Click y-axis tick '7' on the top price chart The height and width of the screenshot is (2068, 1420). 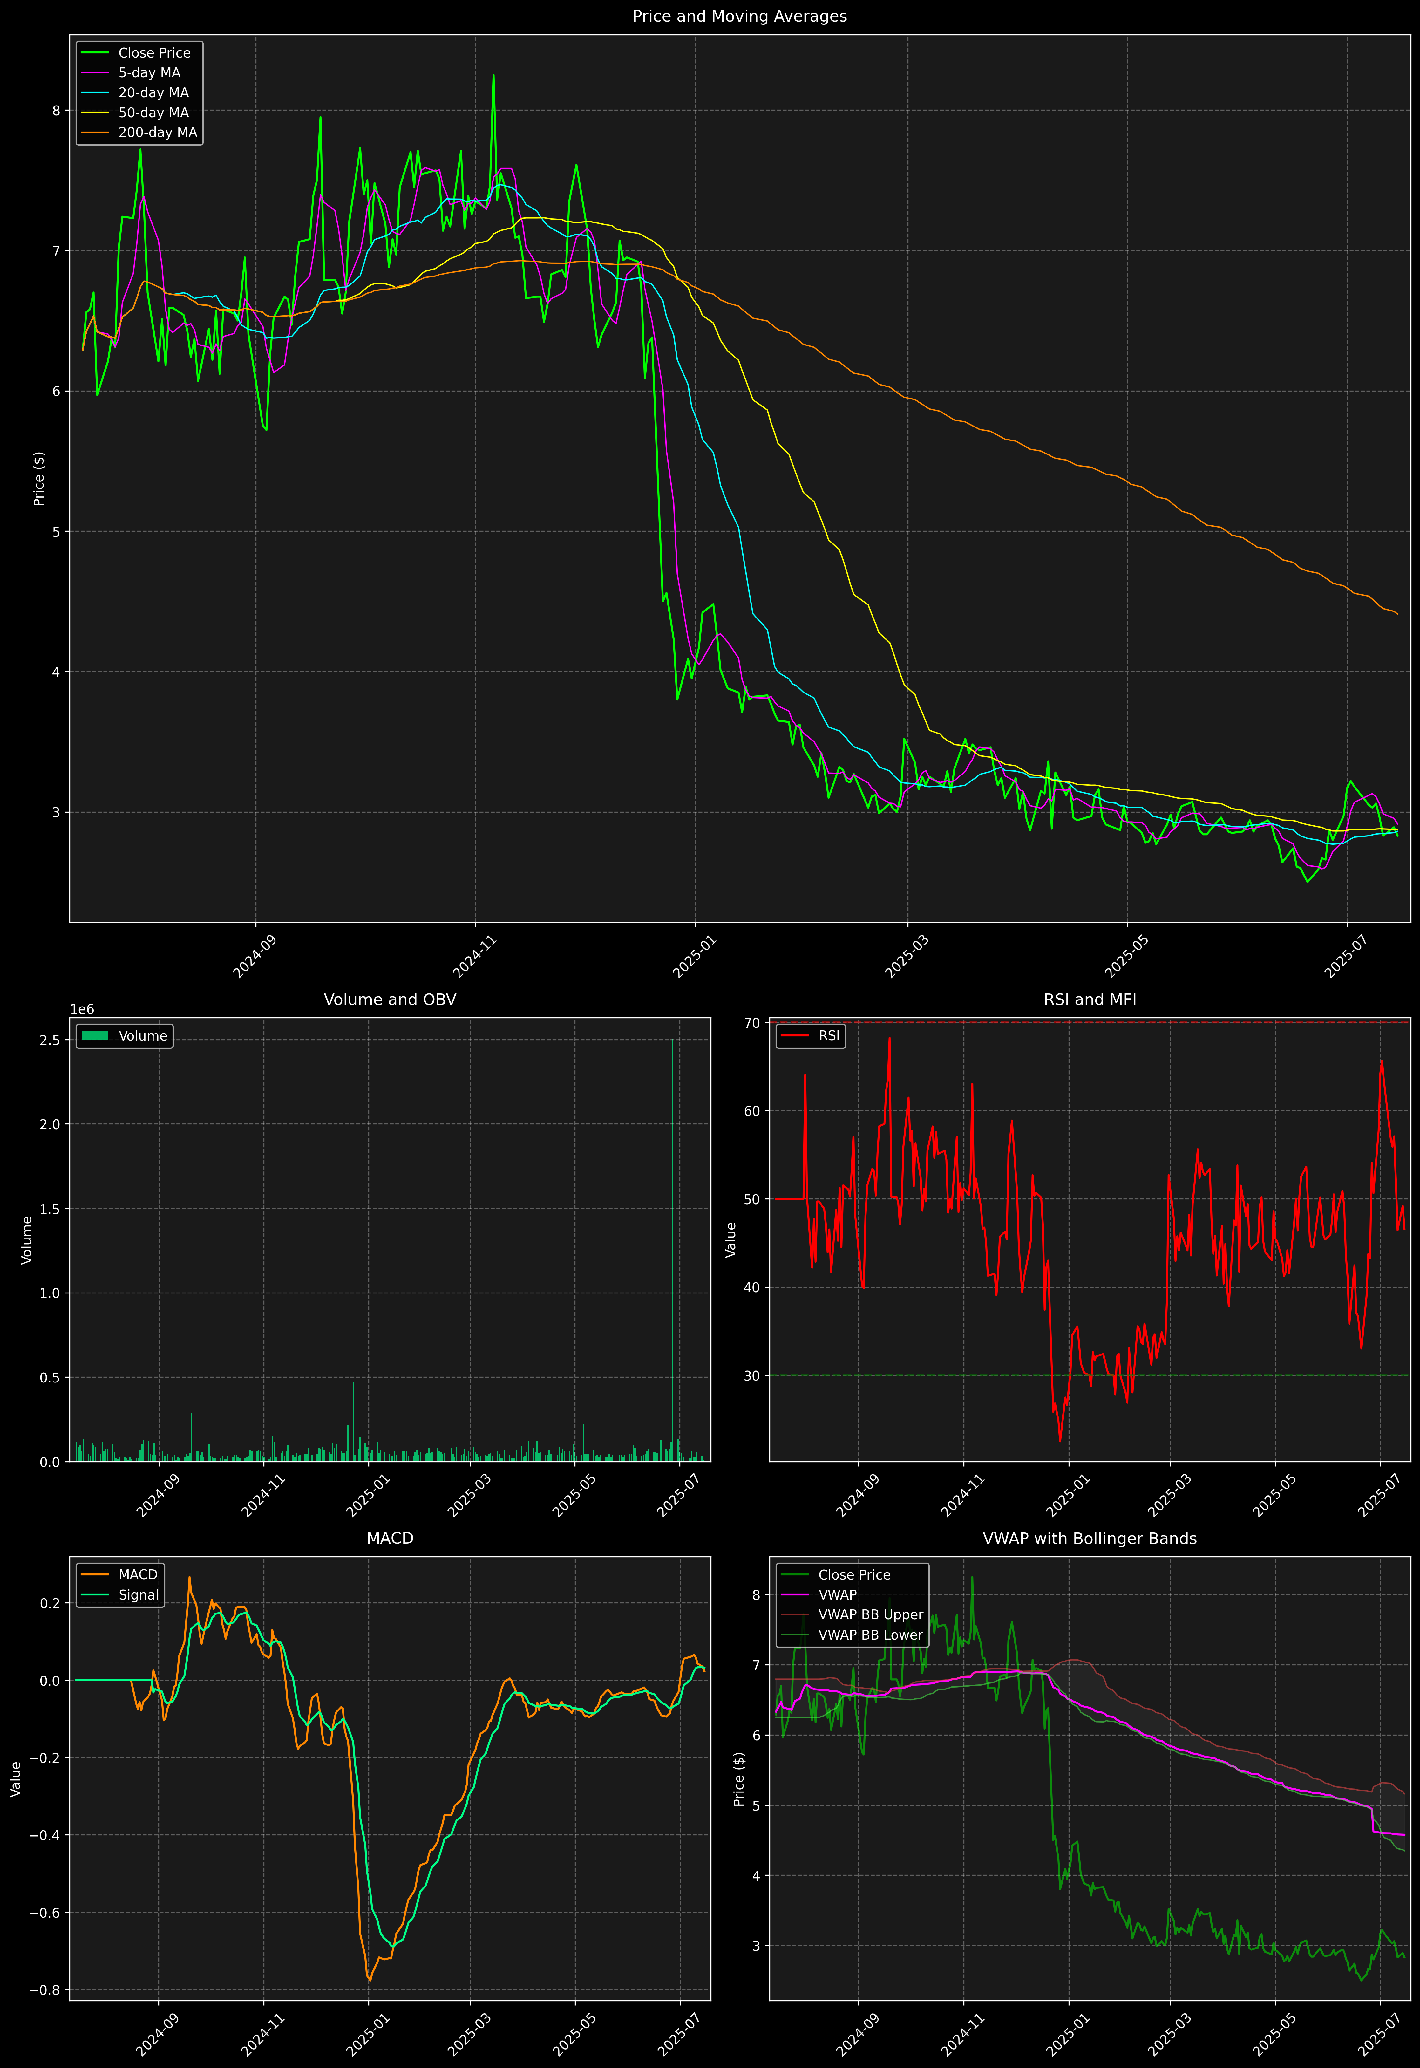click(56, 251)
